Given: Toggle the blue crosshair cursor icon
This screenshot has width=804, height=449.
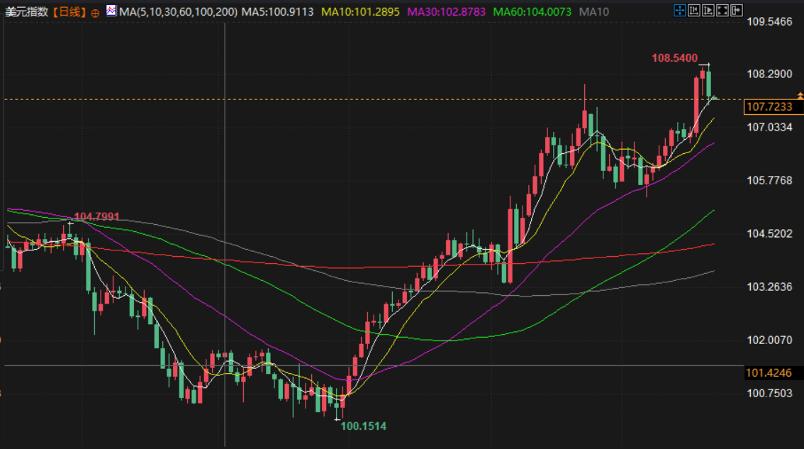Looking at the screenshot, I should pos(679,10).
